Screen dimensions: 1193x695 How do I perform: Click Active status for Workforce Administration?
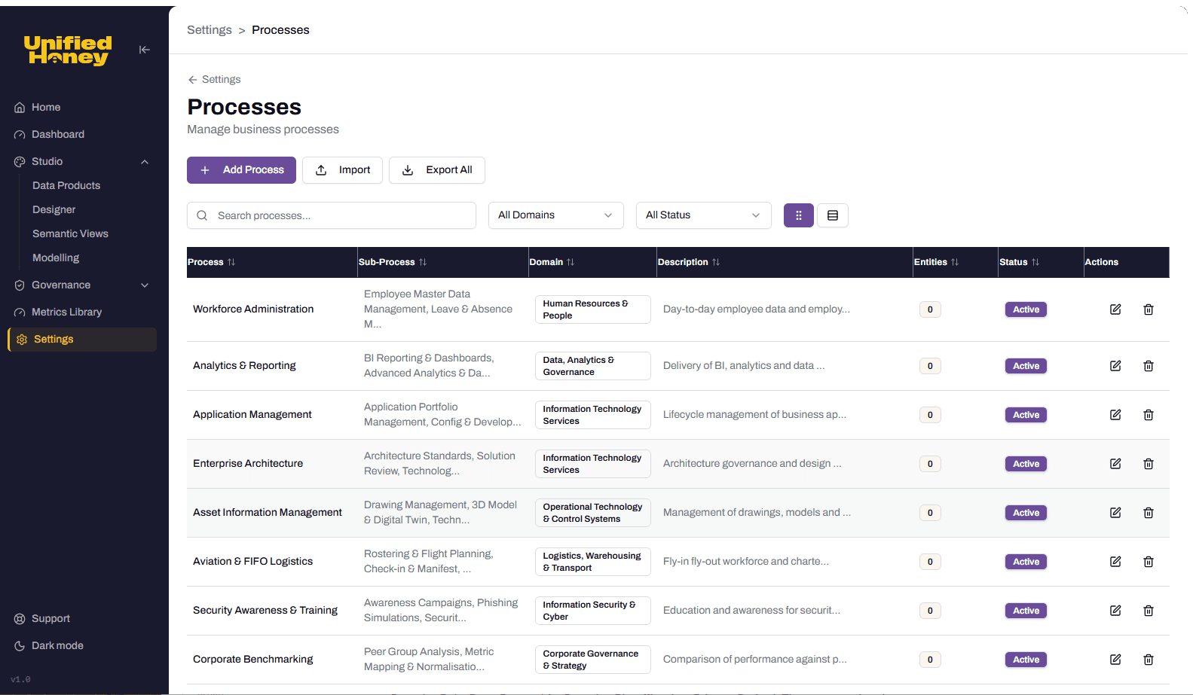click(1026, 309)
